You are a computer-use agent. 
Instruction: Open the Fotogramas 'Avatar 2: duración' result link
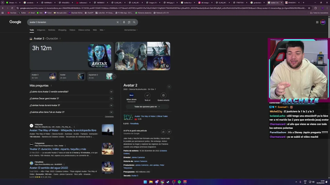[58, 149]
